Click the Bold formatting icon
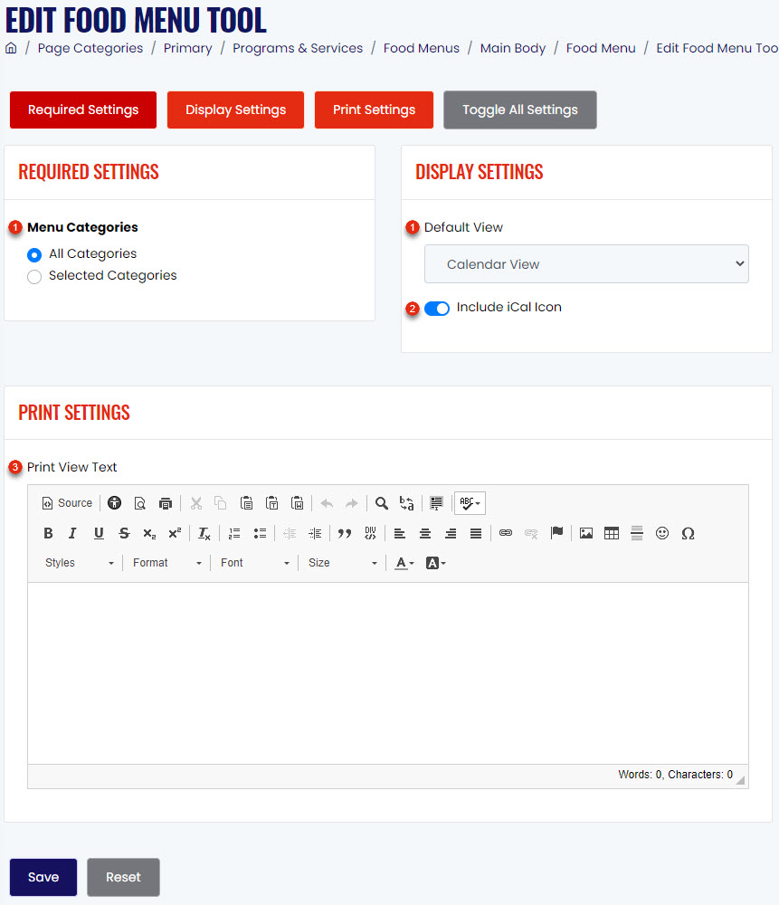This screenshot has height=905, width=779. coord(49,533)
